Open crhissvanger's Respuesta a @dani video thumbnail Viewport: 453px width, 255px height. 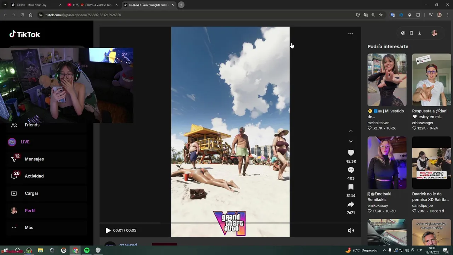[431, 80]
